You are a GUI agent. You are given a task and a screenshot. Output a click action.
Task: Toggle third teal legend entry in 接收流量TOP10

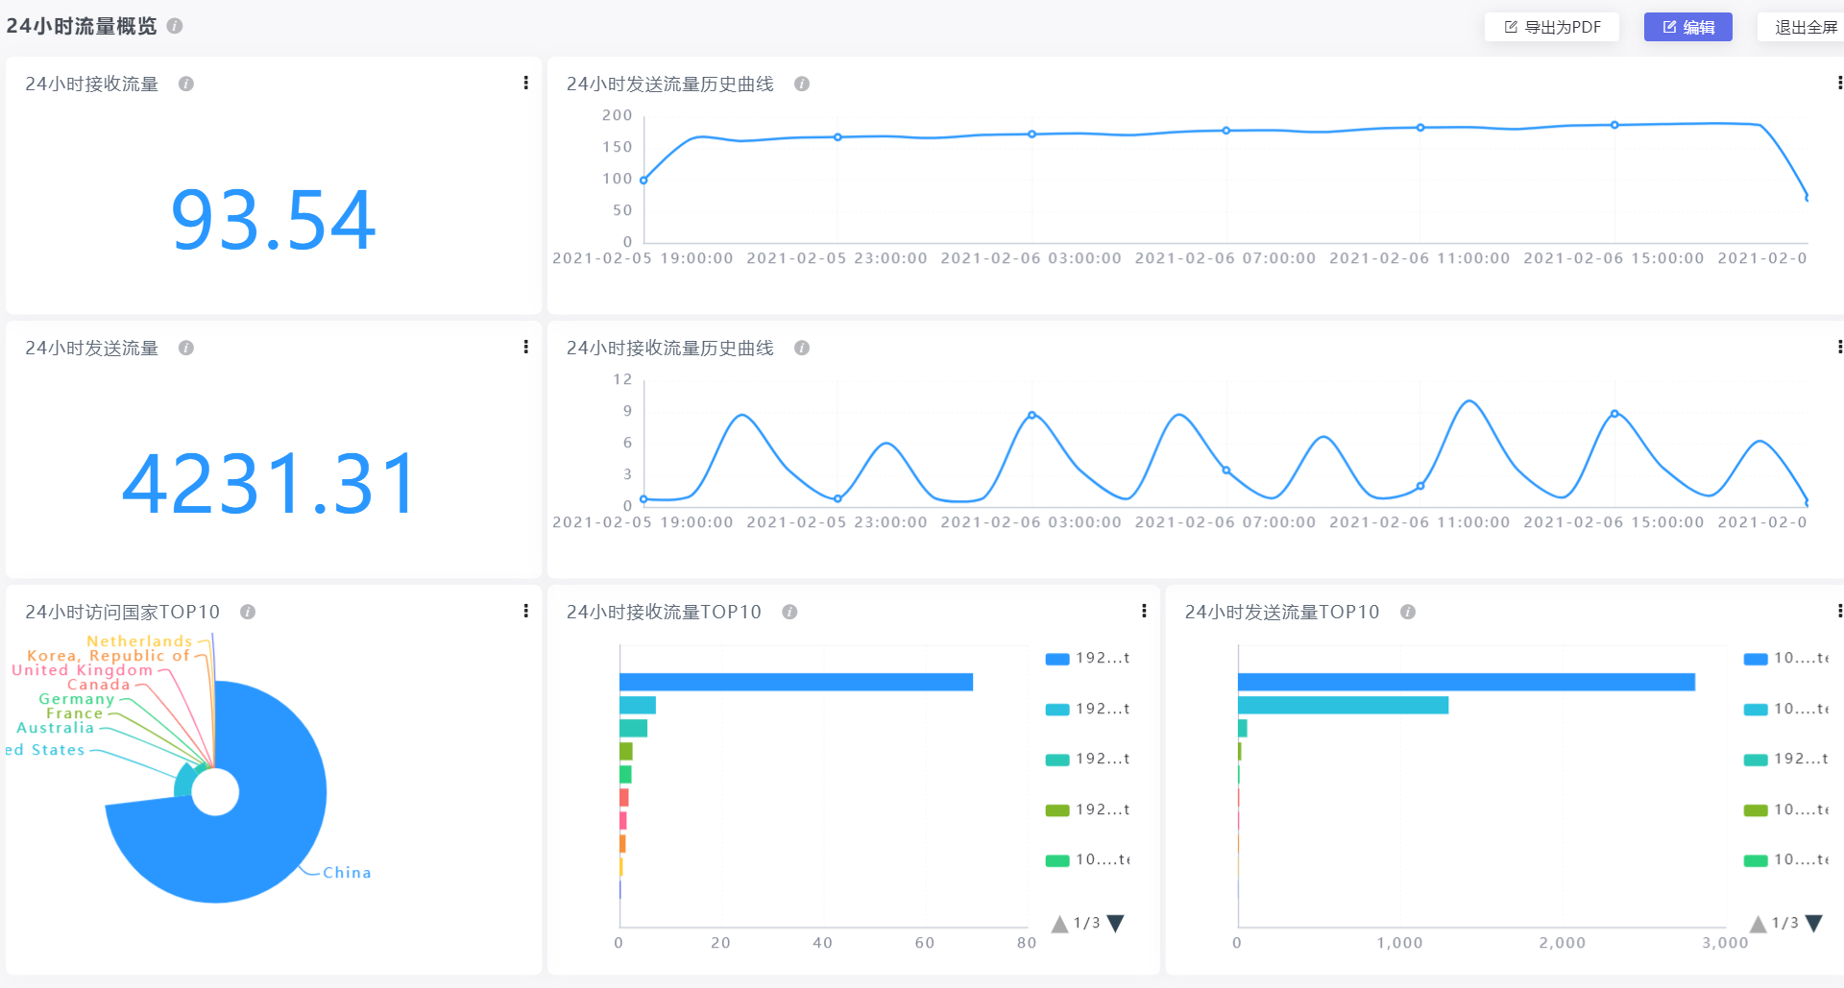pos(1088,759)
